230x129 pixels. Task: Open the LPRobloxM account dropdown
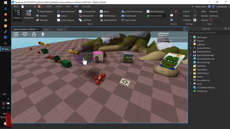222,6
